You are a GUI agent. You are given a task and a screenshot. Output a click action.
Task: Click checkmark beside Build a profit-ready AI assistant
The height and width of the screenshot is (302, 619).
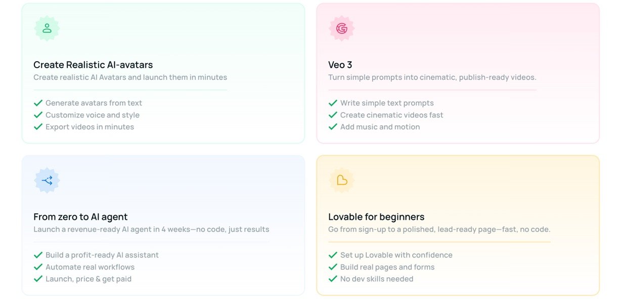tap(38, 255)
